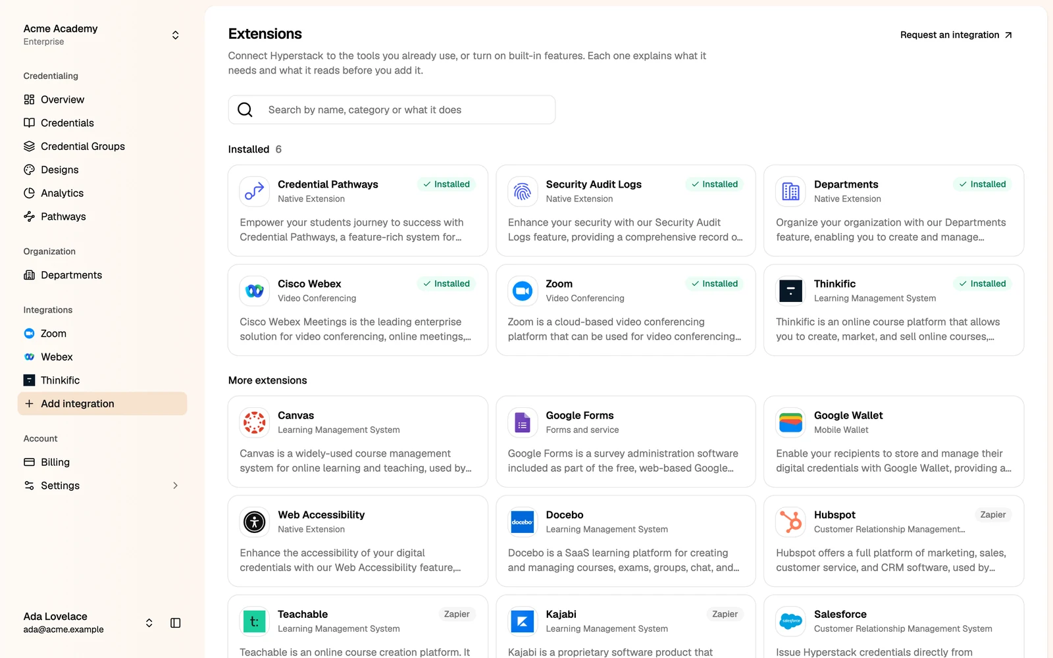Open the Salesforce card title
This screenshot has height=658, width=1053.
(840, 614)
